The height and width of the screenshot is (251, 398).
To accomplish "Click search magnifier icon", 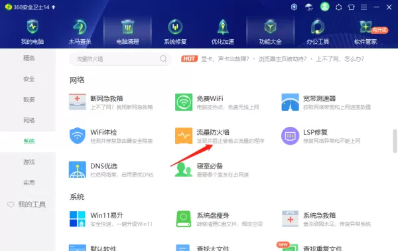I will pyautogui.click(x=163, y=59).
